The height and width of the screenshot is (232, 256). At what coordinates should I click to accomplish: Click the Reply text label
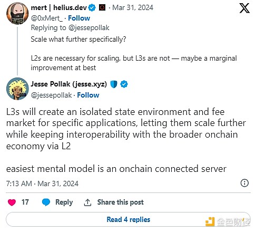click(x=64, y=202)
